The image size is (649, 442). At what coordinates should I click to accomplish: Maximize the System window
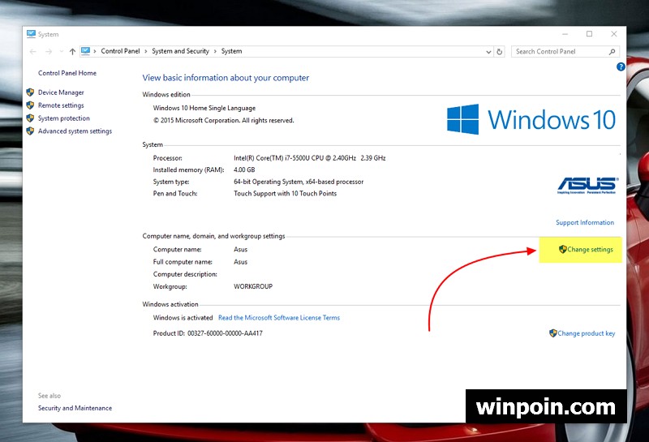[x=590, y=34]
